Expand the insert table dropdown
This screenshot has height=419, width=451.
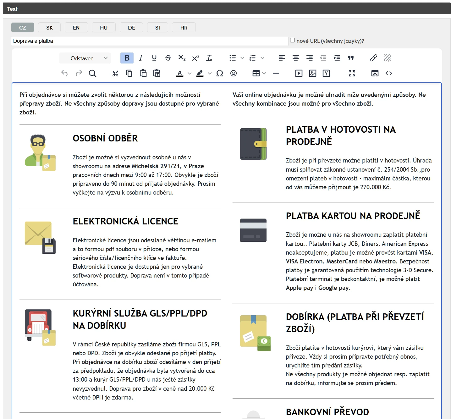coord(264,73)
